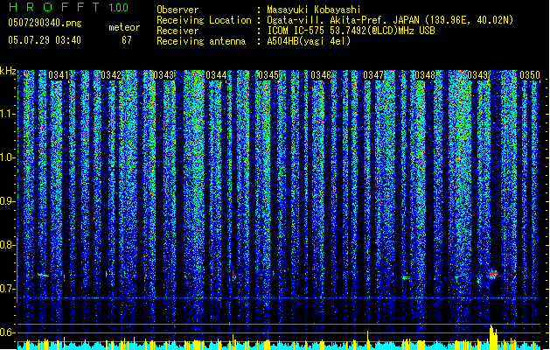Click the ICOM IC-575 receiver text
The image size is (550, 350).
[x=351, y=31]
